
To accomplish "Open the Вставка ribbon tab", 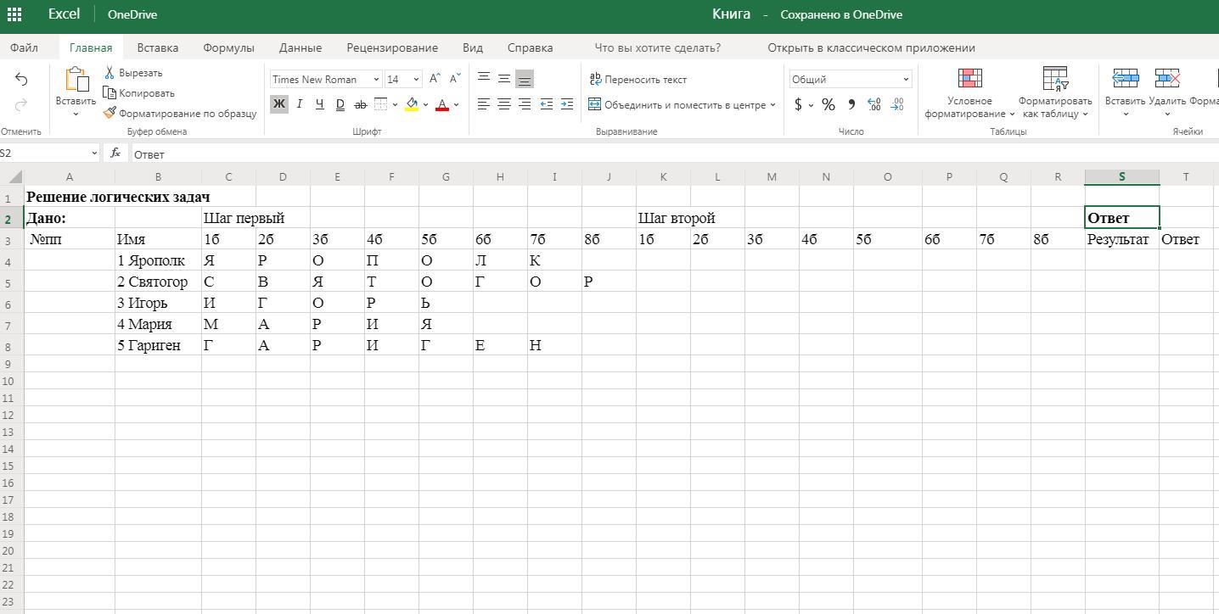I will pos(157,47).
